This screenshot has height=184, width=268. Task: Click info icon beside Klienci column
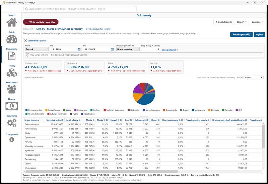[x=158, y=120]
